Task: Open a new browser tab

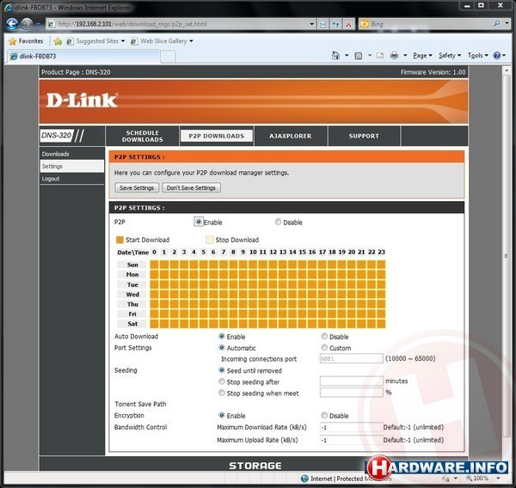Action: pyautogui.click(x=168, y=57)
